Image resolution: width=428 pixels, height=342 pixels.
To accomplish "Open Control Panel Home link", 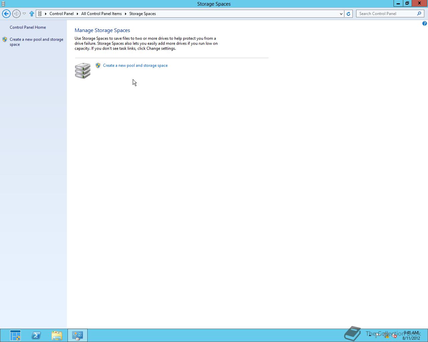I will (x=28, y=27).
